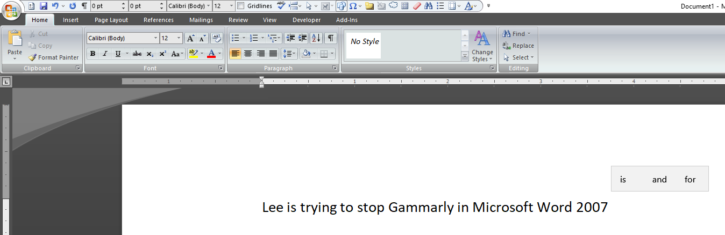
Task: Switch to the Review tab
Action: [238, 20]
